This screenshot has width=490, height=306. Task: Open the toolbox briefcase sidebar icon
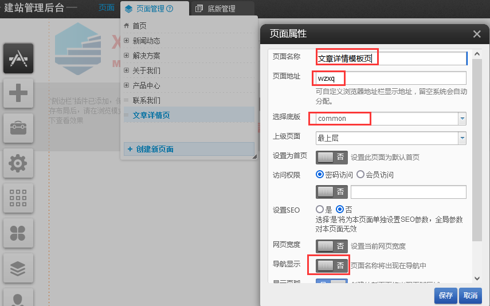point(18,128)
